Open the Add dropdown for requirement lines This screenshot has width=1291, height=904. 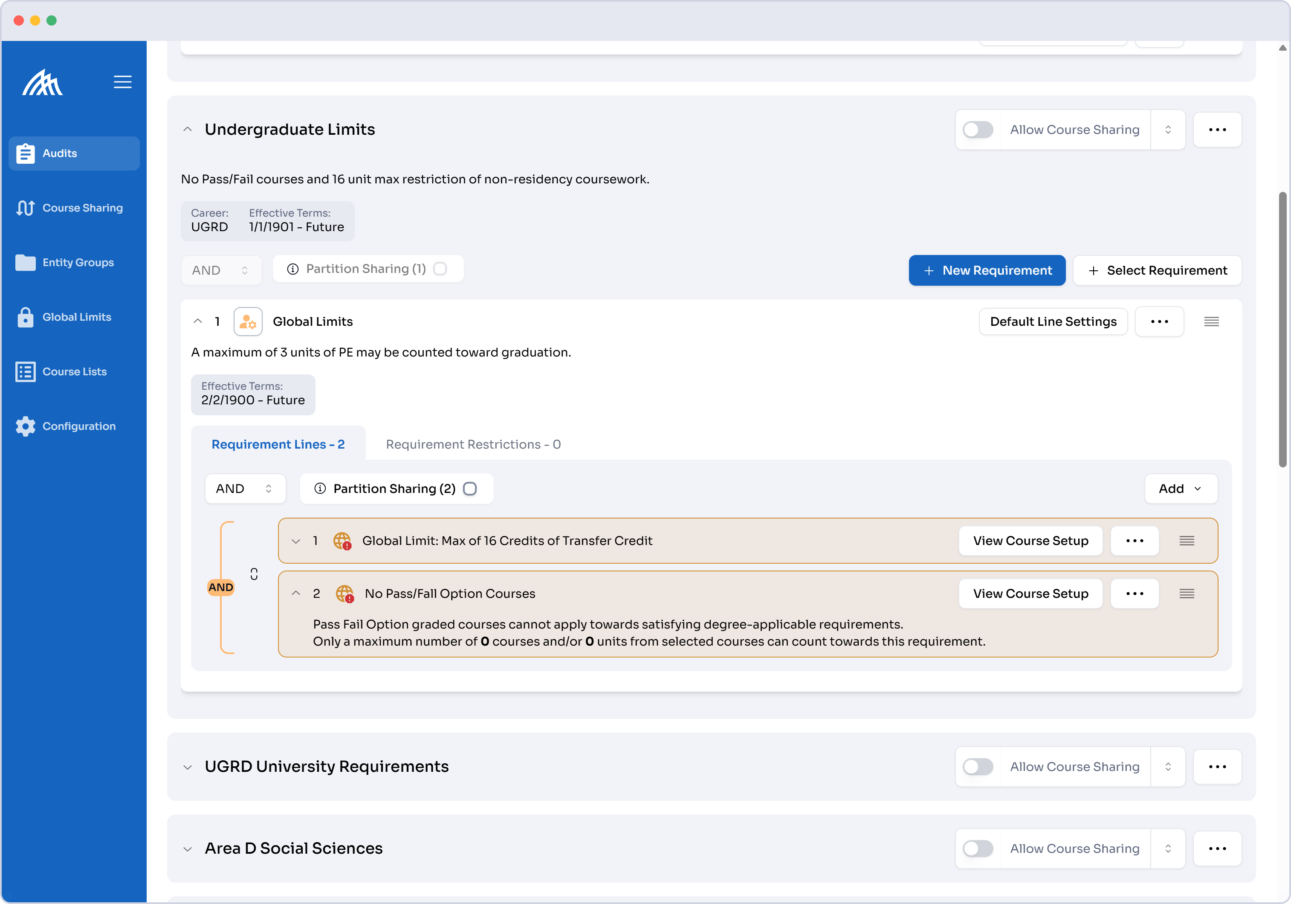(1180, 489)
